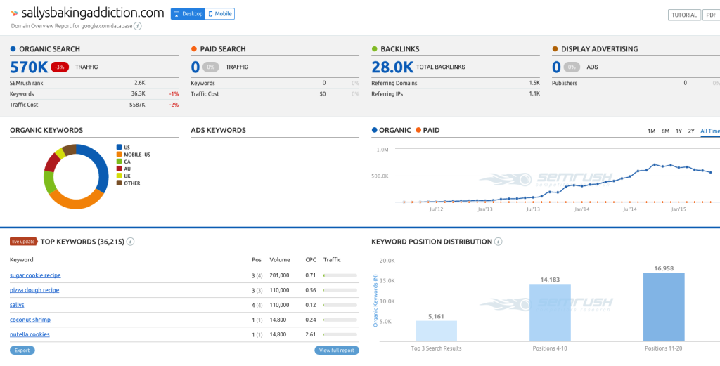Click the Referring Domains row

click(x=456, y=84)
